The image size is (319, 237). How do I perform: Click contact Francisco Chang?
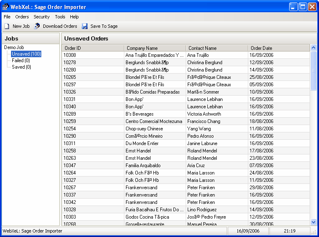(204, 121)
